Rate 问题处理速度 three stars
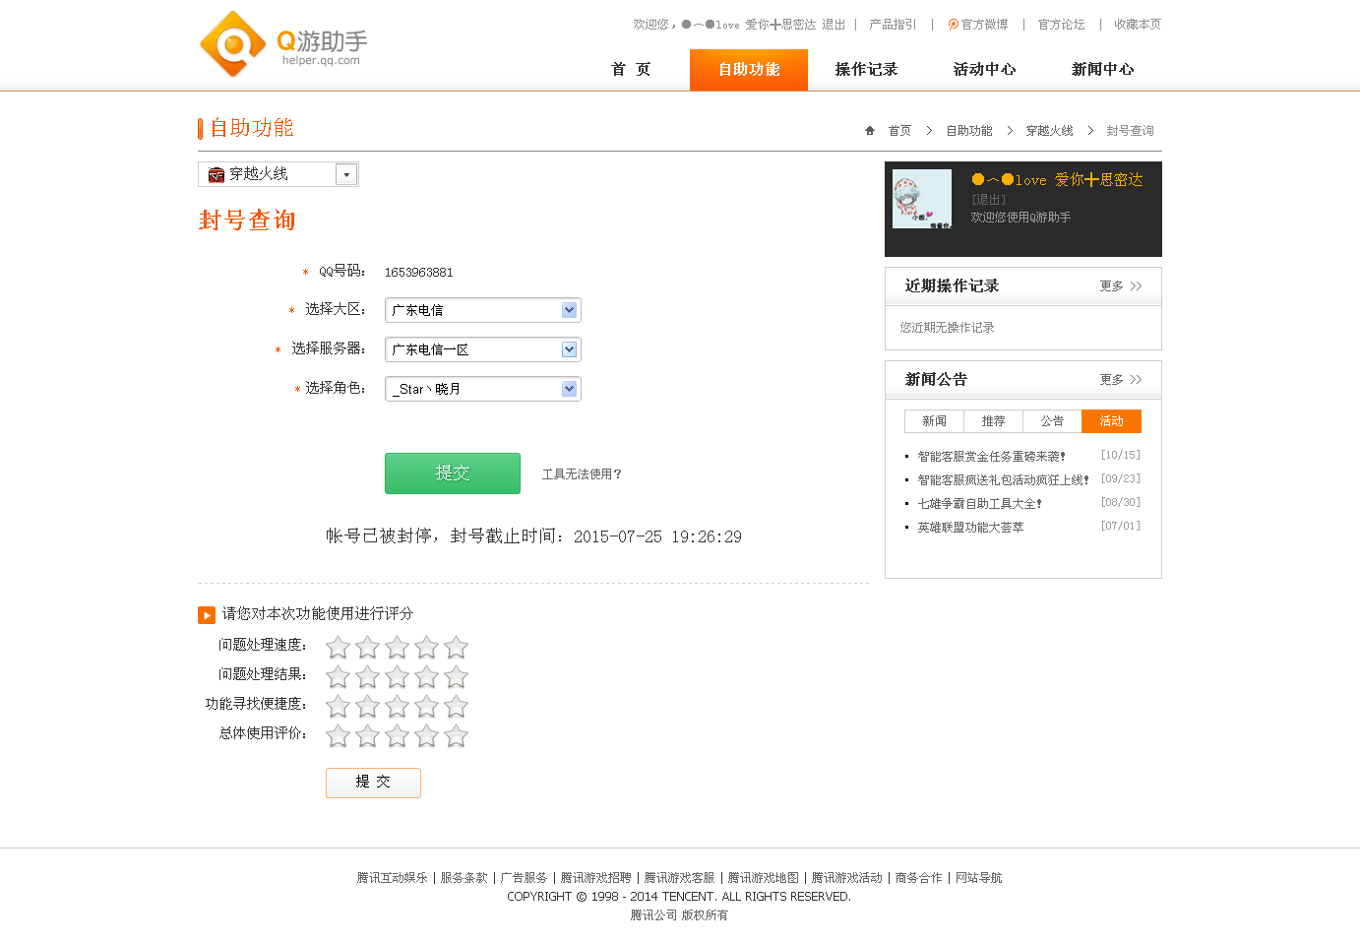Viewport: 1360px width, 944px height. pos(397,647)
